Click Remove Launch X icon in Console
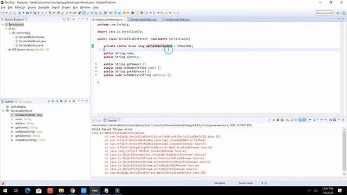The height and width of the screenshot is (195, 347). click(x=278, y=120)
